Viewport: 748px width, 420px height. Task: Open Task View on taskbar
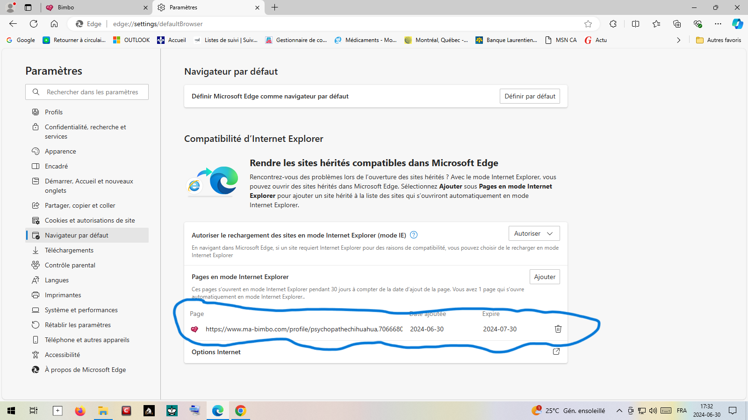click(x=34, y=411)
